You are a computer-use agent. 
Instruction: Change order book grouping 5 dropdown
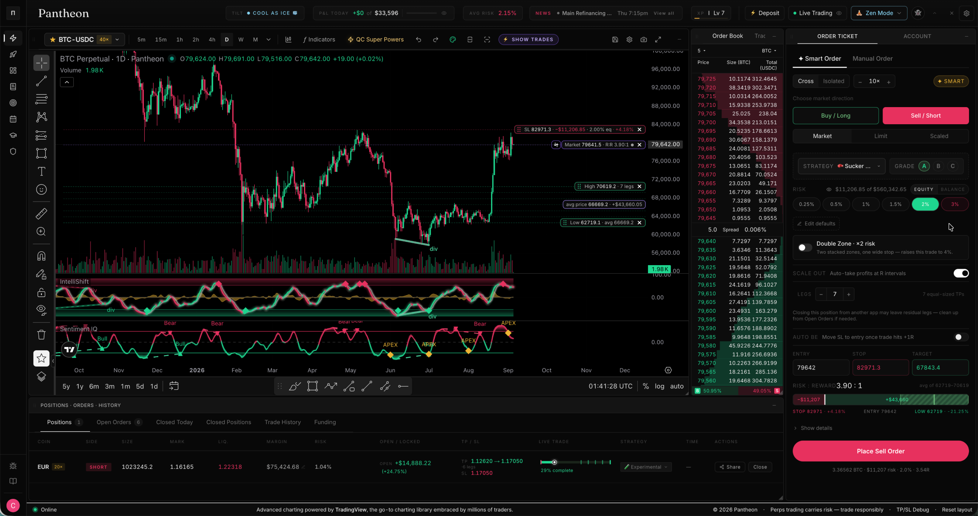click(x=701, y=51)
